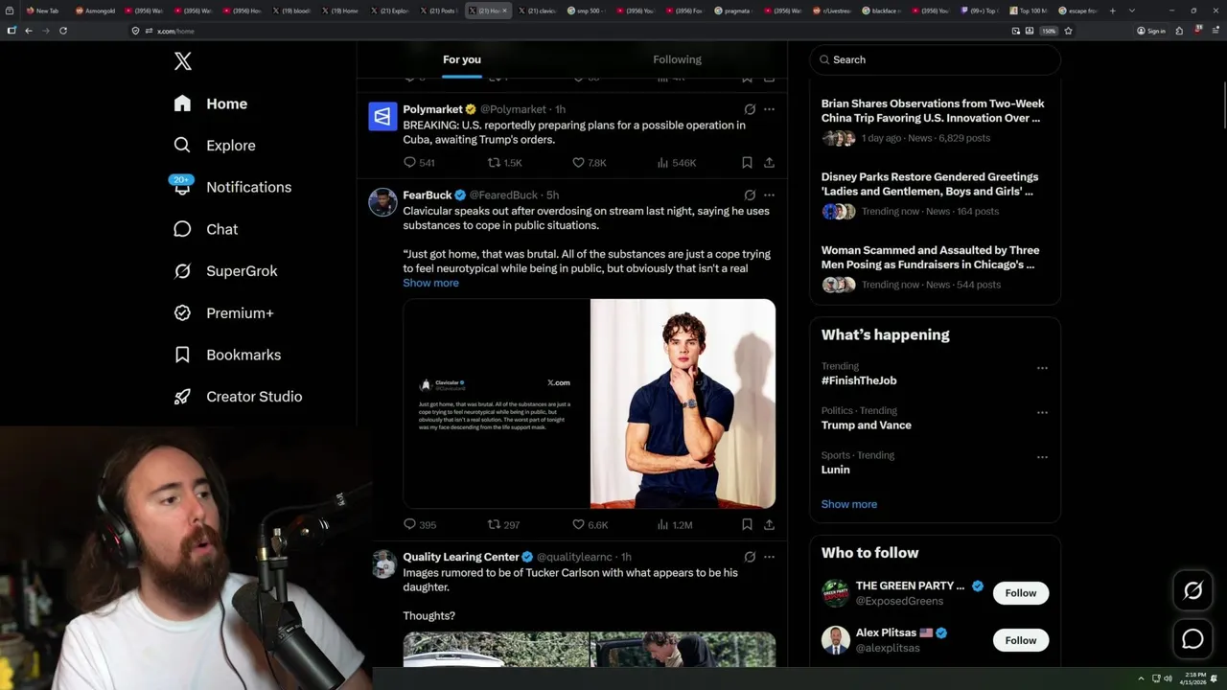
Task: Open browser tab list dropdown
Action: tap(1132, 11)
